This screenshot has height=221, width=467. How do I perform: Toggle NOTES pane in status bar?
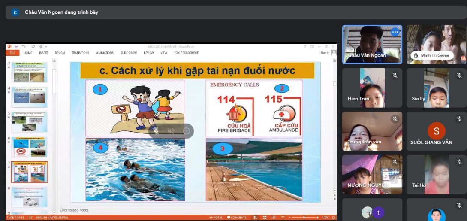[x=215, y=218]
